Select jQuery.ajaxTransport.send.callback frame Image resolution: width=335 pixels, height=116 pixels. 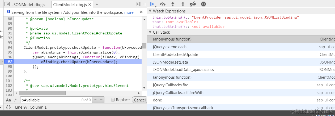click(241, 108)
